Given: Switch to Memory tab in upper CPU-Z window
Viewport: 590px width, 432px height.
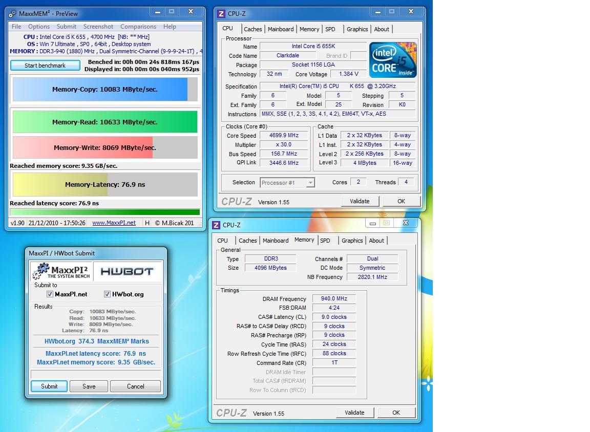Looking at the screenshot, I should coord(309,29).
